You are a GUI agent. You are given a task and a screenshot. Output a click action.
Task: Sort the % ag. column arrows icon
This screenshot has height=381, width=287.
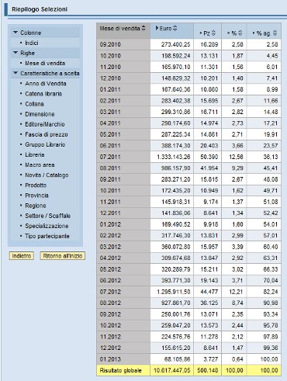tap(275, 33)
